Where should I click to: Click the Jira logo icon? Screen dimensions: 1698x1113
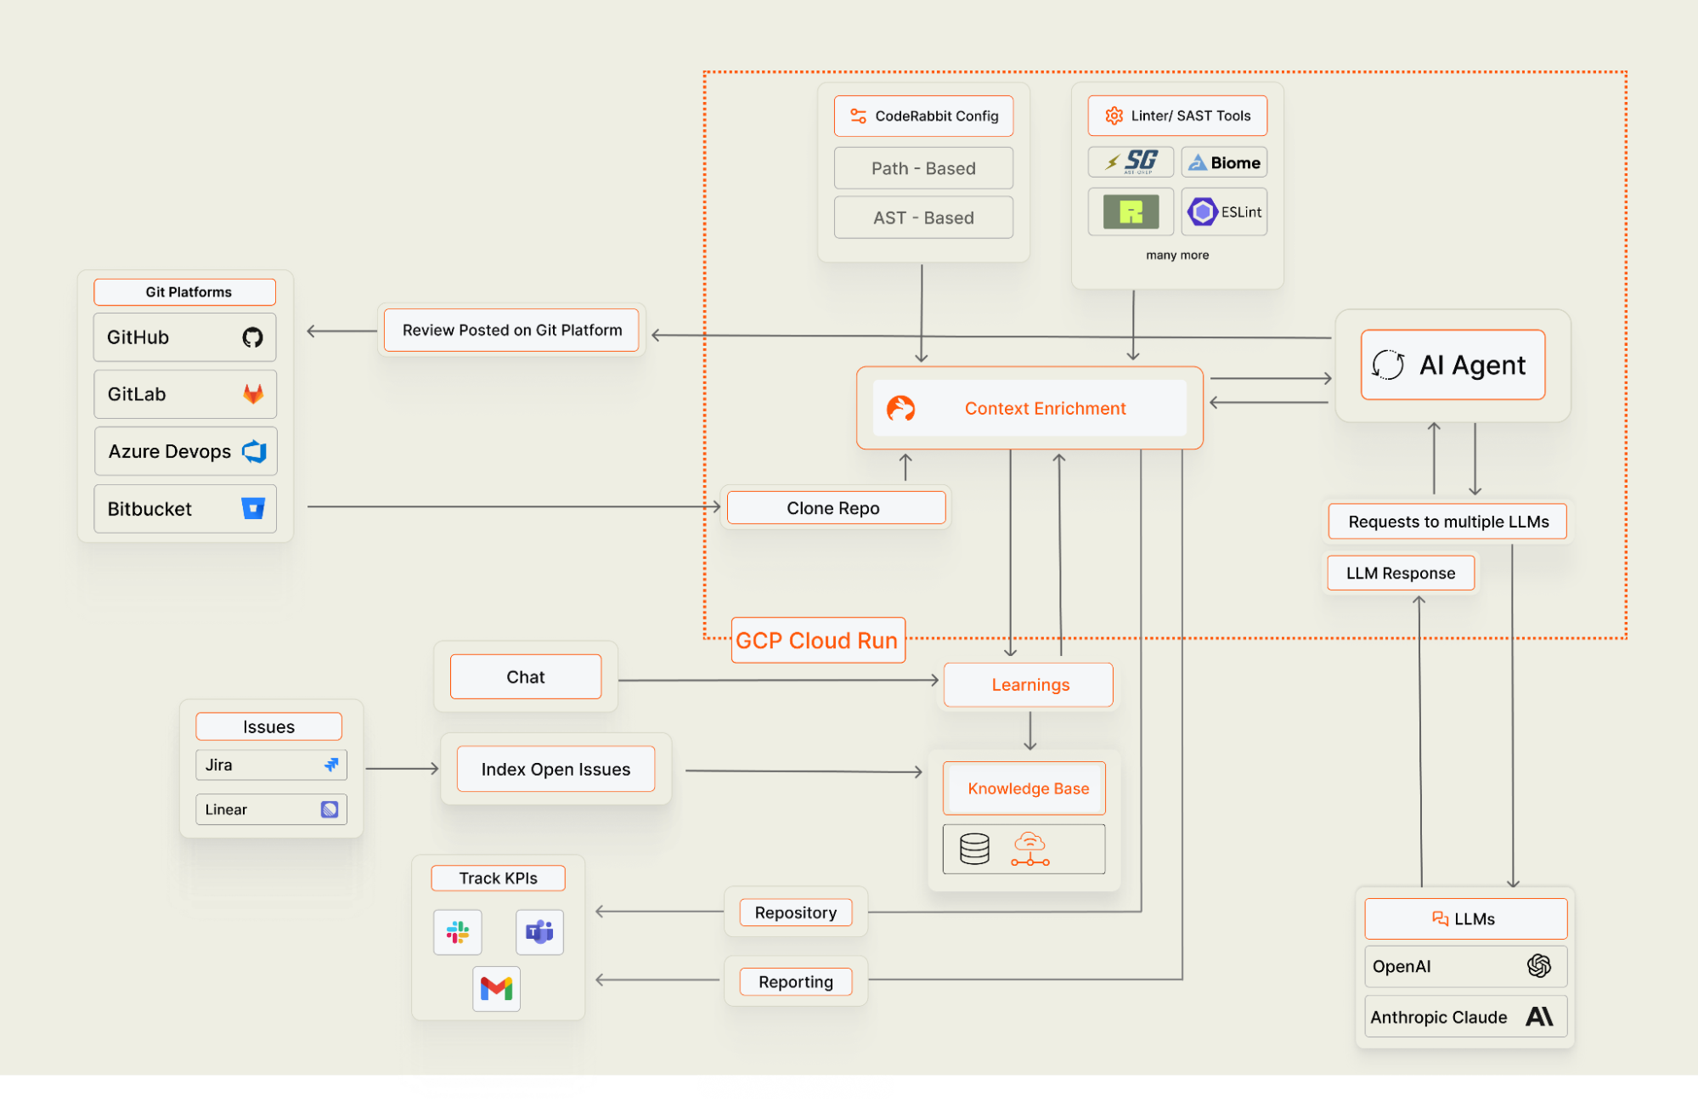point(331,765)
